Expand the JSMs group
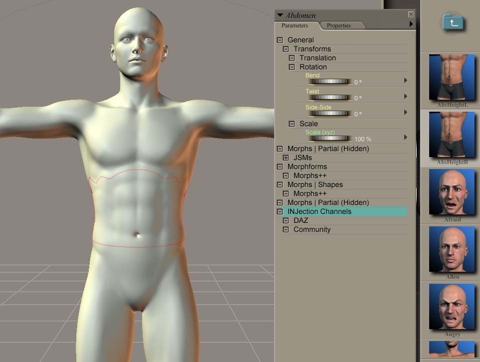Viewport: 480px width, 362px height. [286, 158]
